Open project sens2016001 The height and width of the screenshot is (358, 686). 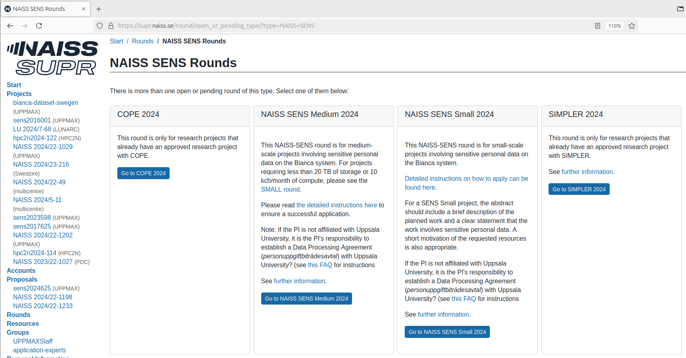pyautogui.click(x=32, y=120)
